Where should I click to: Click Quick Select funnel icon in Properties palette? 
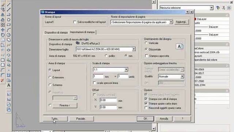click(218, 8)
